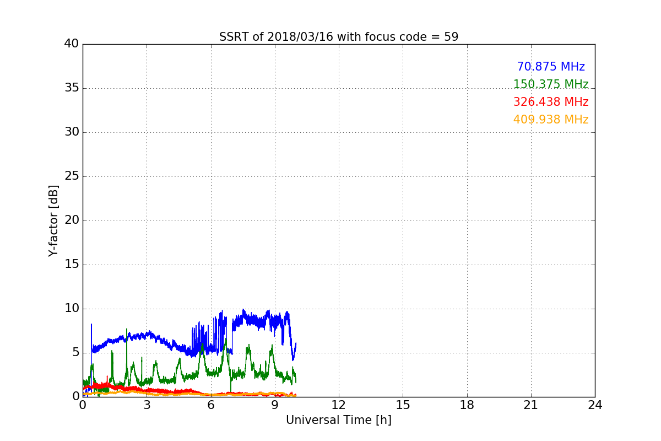Click y-axis tick label 15
661x441 pixels.
pyautogui.click(x=72, y=265)
